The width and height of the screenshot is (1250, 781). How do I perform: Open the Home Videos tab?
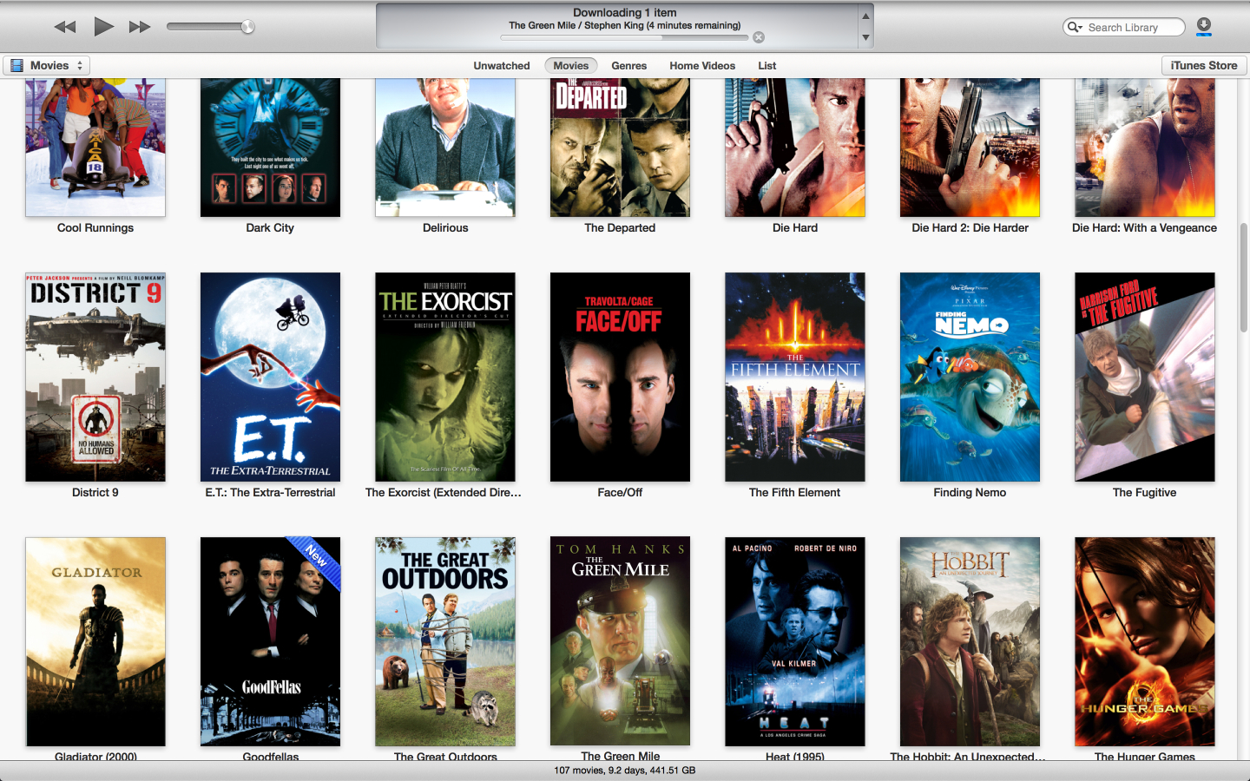[702, 66]
